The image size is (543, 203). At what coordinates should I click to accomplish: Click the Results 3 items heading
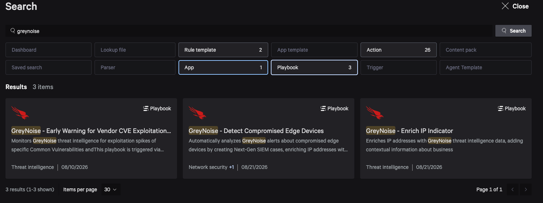pos(29,87)
